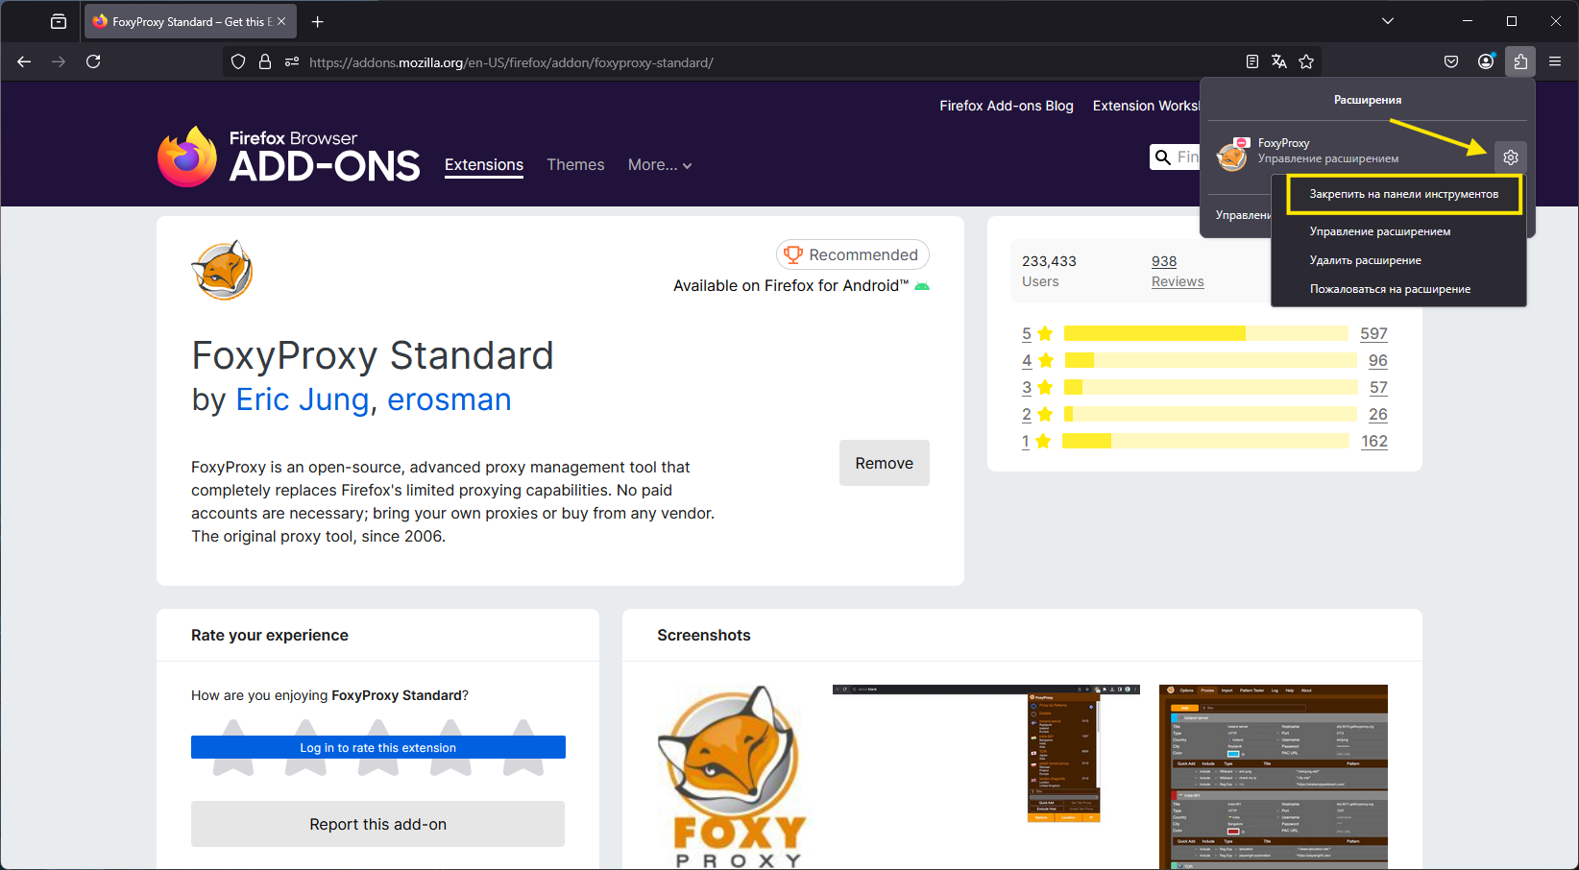Expand the More… dropdown
Image resolution: width=1579 pixels, height=870 pixels.
click(x=660, y=165)
